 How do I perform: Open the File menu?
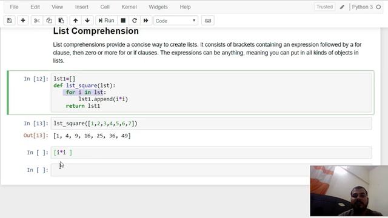14,7
